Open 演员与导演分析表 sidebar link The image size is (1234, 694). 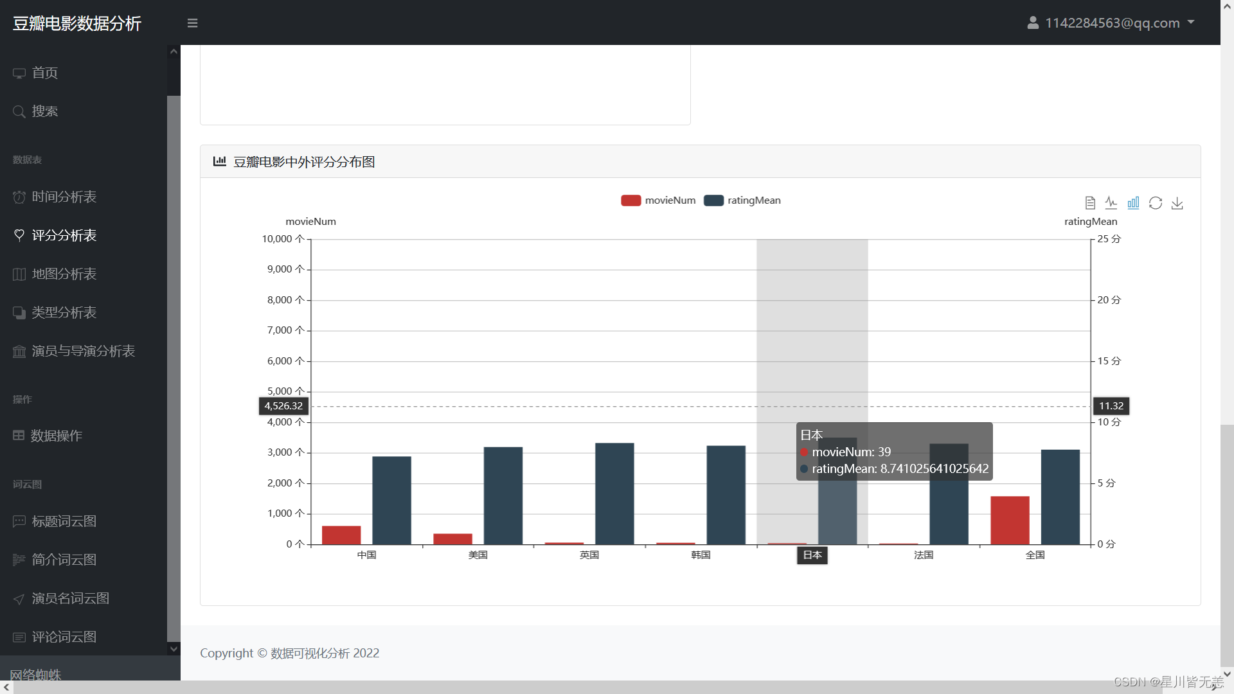[x=84, y=351]
